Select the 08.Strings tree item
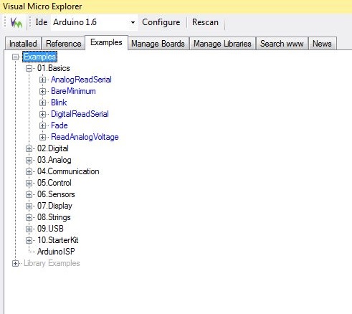This screenshot has width=352, height=314. (x=54, y=217)
